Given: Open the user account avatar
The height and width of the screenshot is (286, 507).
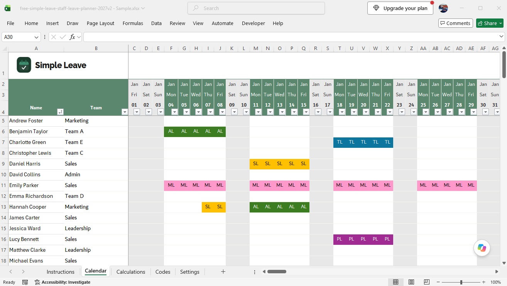Looking at the screenshot, I should (x=443, y=8).
